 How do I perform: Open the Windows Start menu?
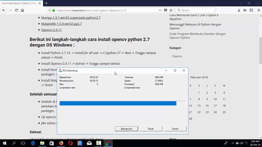point(5,143)
